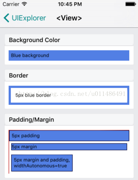Tap the battery indicator icon
The height and width of the screenshot is (180, 138).
[x=131, y=4]
